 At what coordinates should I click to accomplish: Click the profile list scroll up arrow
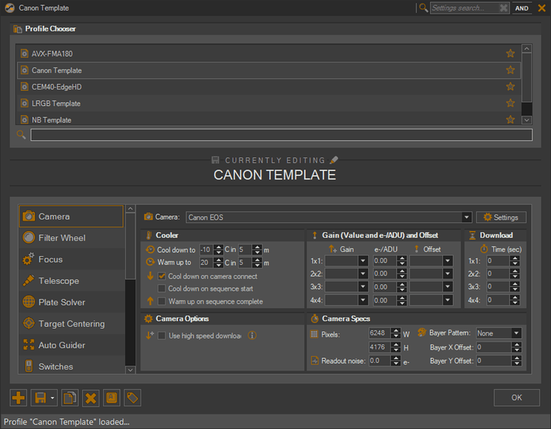527,49
